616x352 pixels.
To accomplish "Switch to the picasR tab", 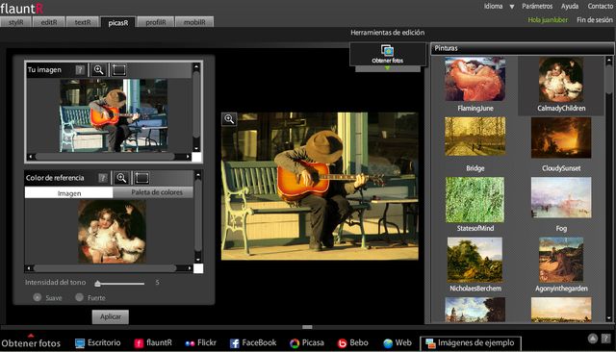I will coord(117,22).
